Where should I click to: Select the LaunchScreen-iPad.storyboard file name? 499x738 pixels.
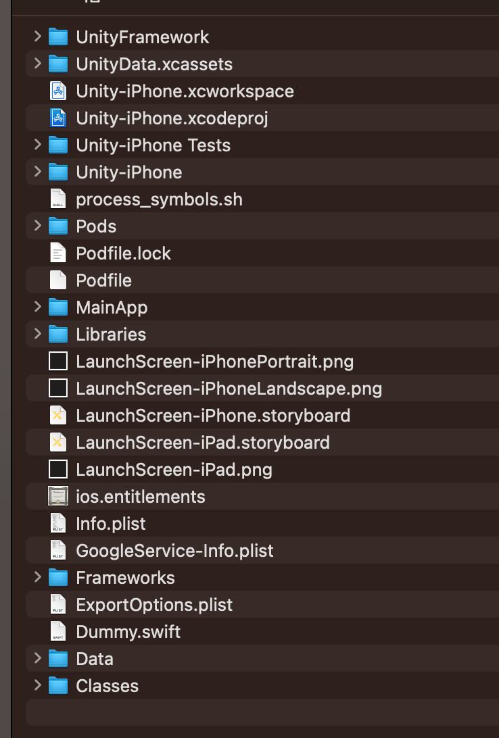coord(203,443)
